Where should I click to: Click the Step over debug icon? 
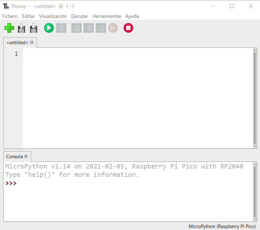click(x=76, y=28)
